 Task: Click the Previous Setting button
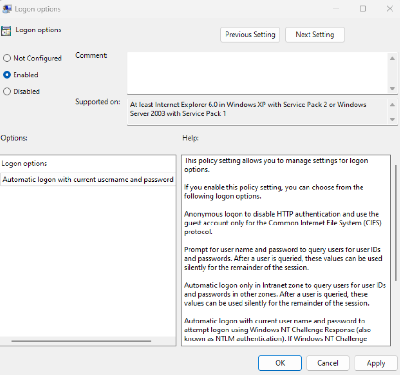click(x=250, y=34)
